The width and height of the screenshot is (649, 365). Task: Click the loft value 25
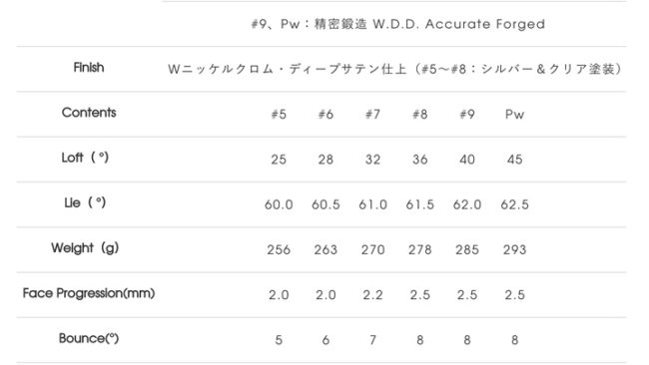tap(279, 160)
